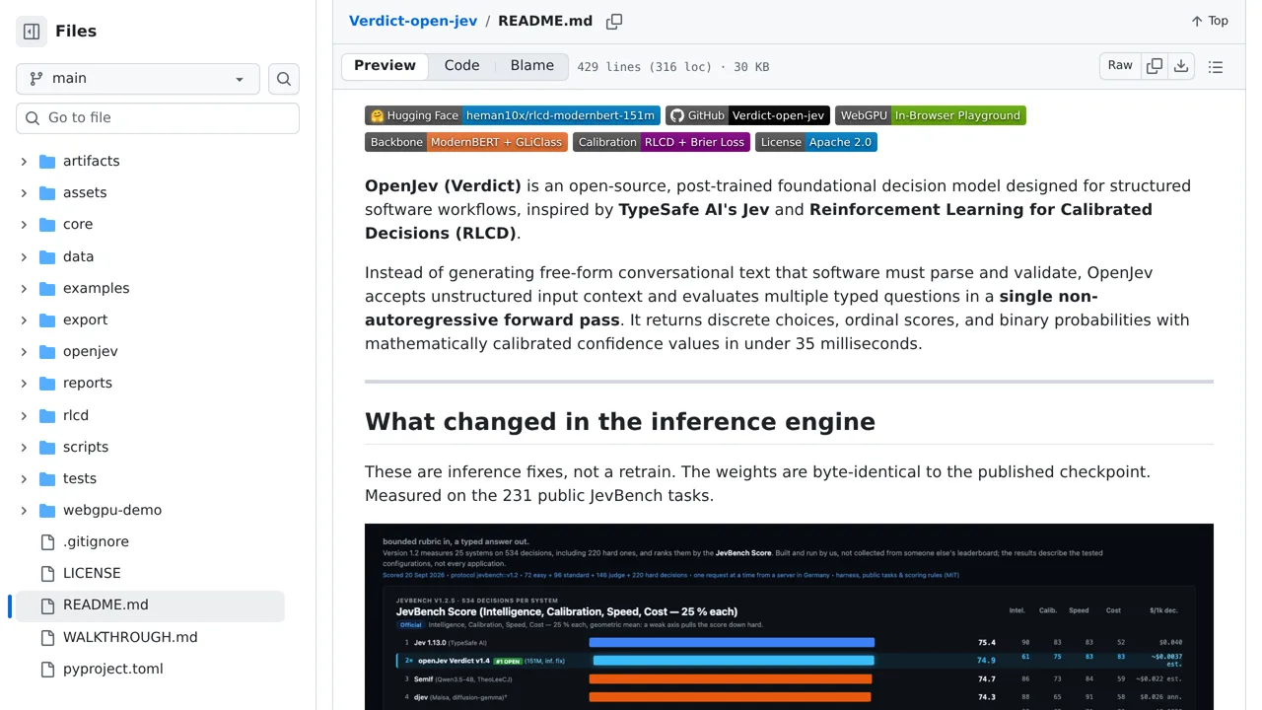Click the README.md breadcrumb file name
1262x710 pixels.
545,21
